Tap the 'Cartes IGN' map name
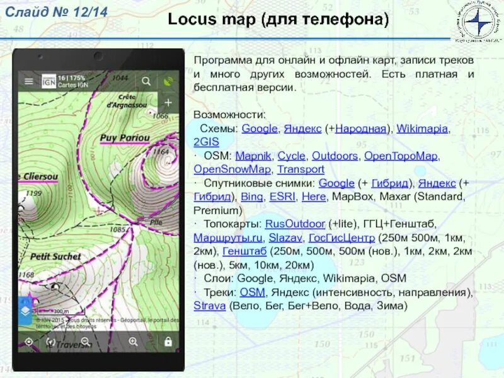Image resolution: width=504 pixels, height=378 pixels. [72, 85]
